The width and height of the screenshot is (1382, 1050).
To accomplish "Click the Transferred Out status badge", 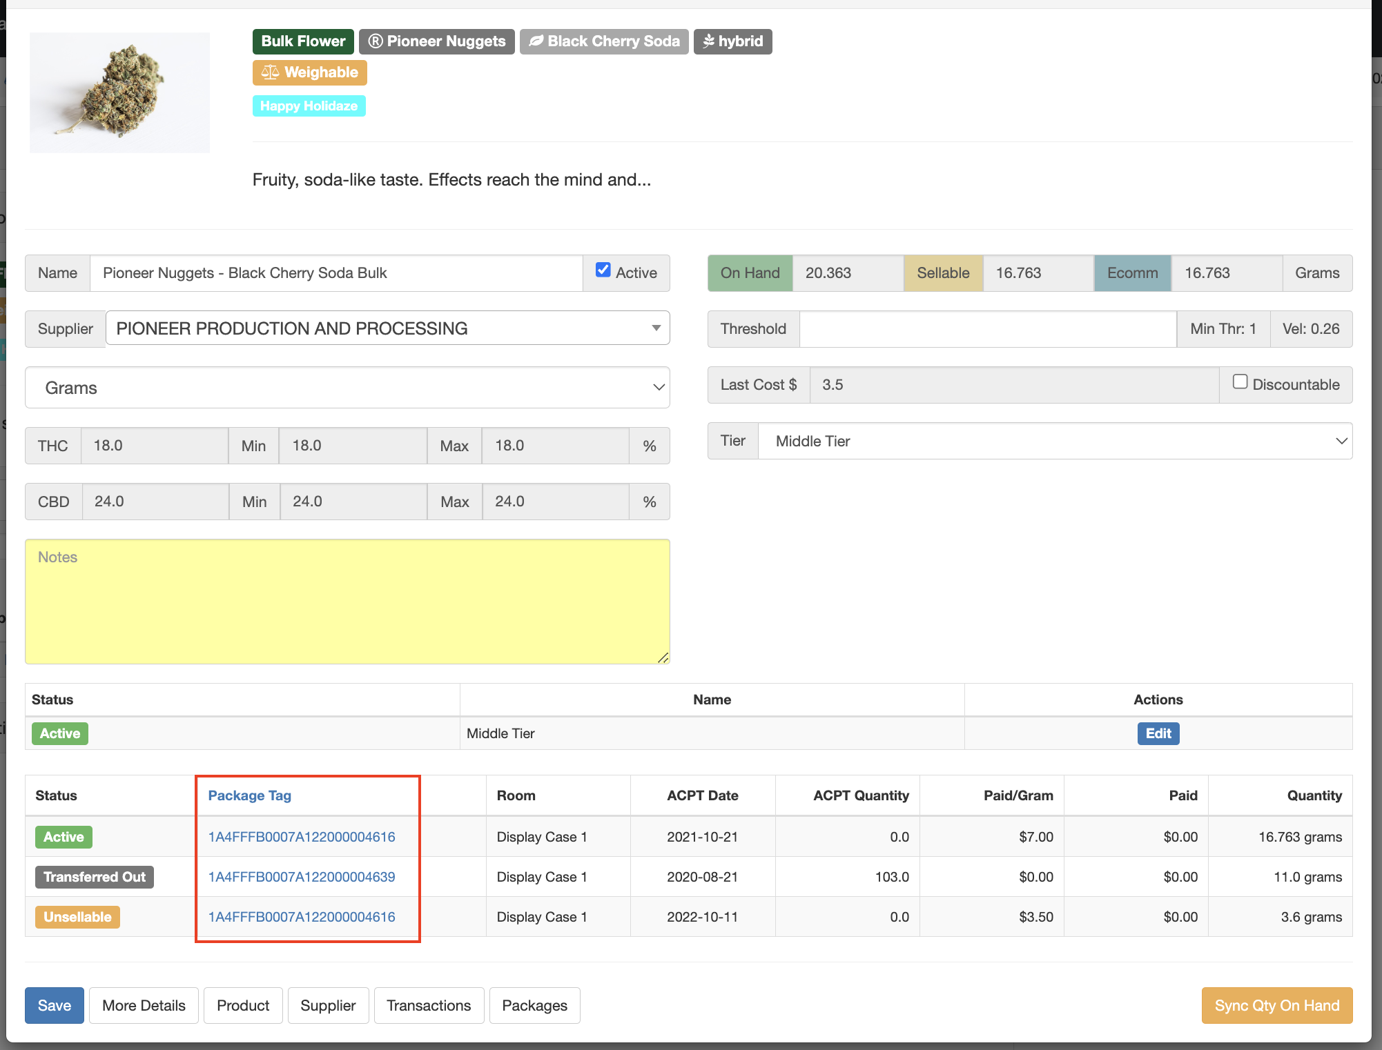I will (95, 877).
